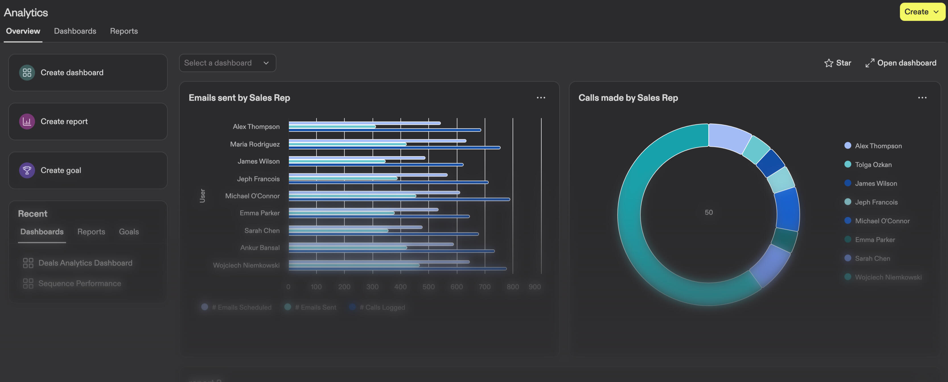Open Calls made by Sales Rep options menu
The image size is (948, 382).
(922, 98)
